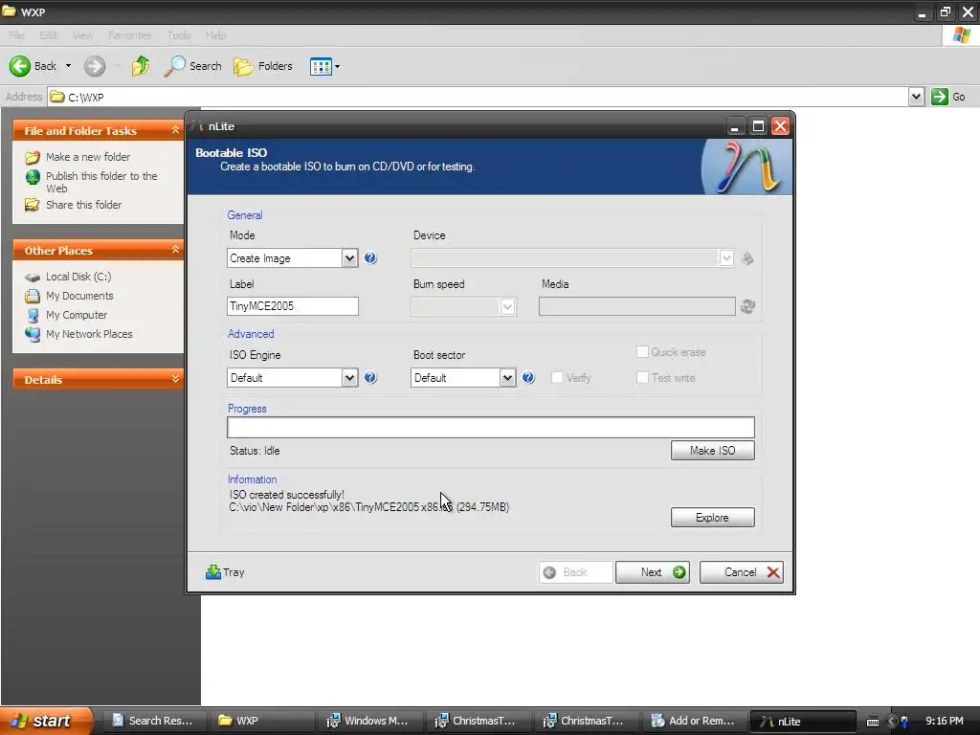Click the Go button next to address bar
This screenshot has height=735, width=980.
948,97
